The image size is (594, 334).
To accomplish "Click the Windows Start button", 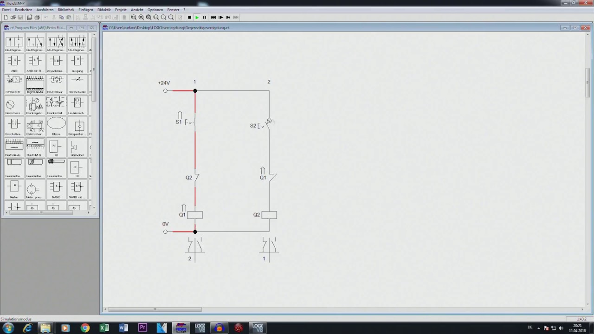I will (x=8, y=328).
